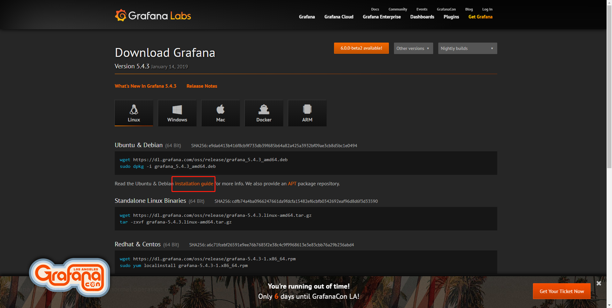Click the sudo yum localinstall command
This screenshot has height=308, width=612.
pyautogui.click(x=184, y=265)
